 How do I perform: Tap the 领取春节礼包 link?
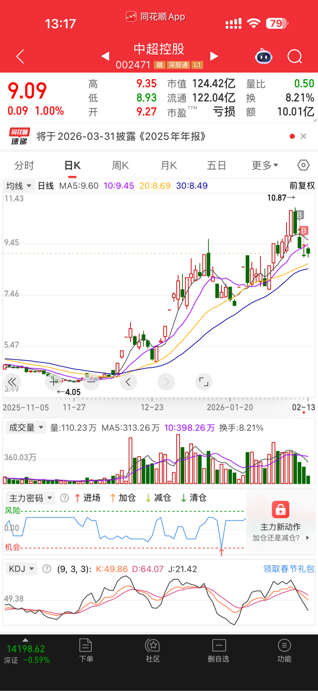coord(289,569)
